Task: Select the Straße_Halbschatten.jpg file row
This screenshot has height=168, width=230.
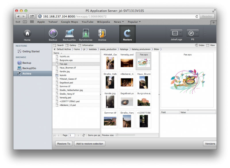Action: (76, 90)
